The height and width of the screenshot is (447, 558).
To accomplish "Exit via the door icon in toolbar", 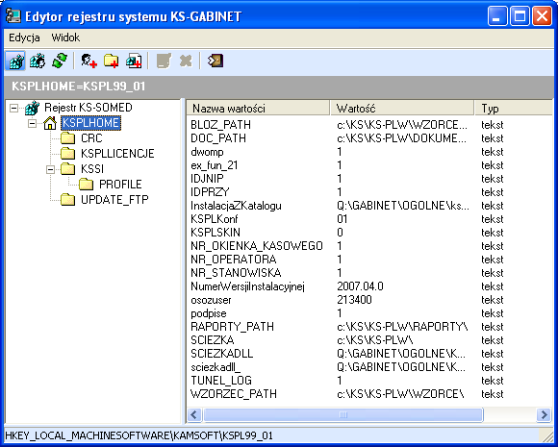I will (216, 61).
